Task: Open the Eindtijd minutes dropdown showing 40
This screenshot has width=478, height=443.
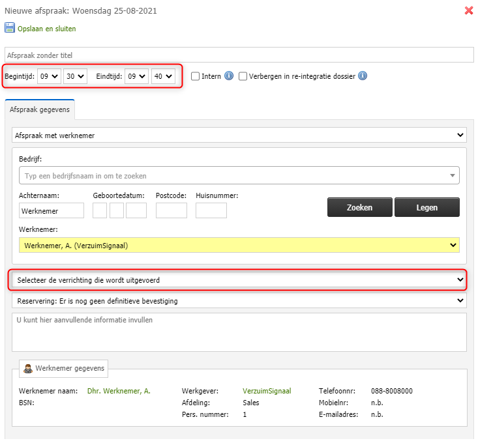Action: tap(163, 76)
